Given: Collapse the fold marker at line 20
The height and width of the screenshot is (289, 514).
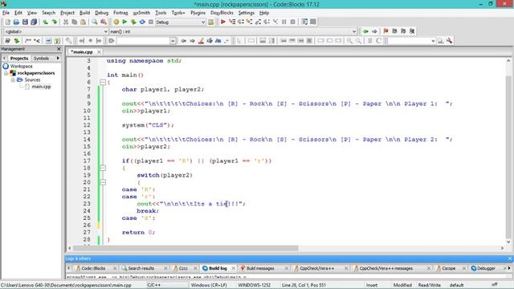Looking at the screenshot, I should coord(103,182).
